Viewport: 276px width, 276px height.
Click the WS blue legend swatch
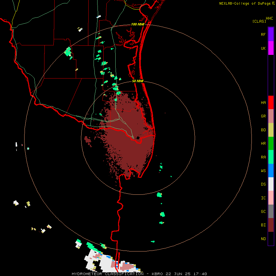coord(271,171)
